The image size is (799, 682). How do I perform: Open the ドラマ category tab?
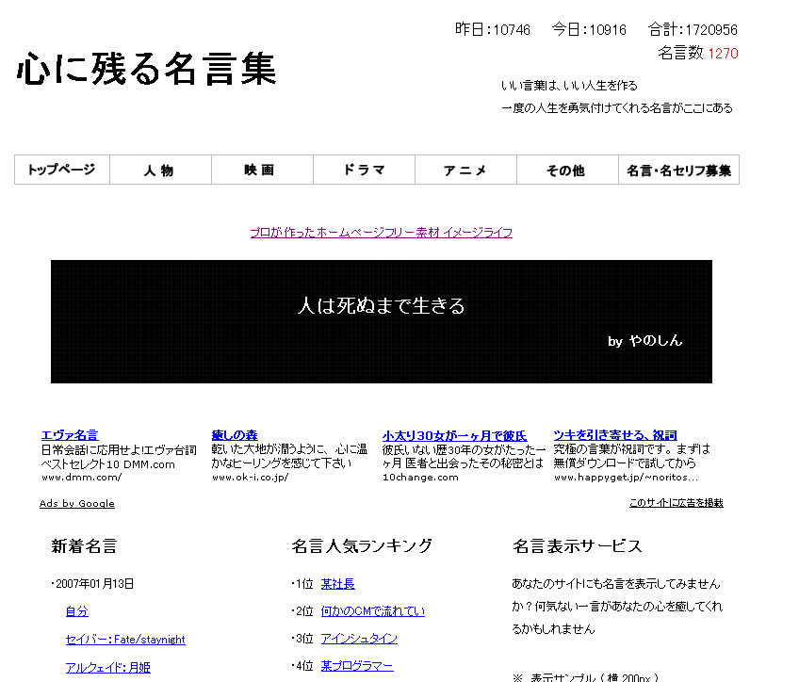tap(364, 170)
